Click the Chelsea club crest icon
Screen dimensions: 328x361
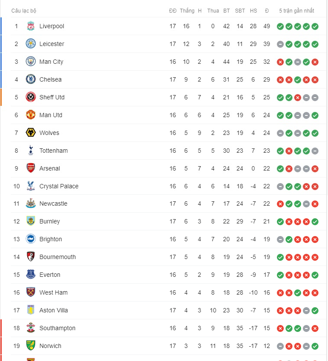click(31, 79)
